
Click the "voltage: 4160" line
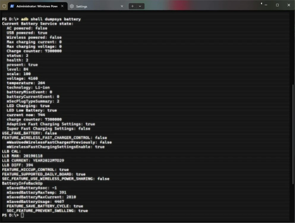click(x=22, y=78)
